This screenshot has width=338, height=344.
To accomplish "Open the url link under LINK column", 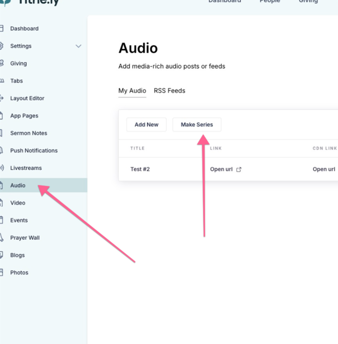I will point(222,169).
